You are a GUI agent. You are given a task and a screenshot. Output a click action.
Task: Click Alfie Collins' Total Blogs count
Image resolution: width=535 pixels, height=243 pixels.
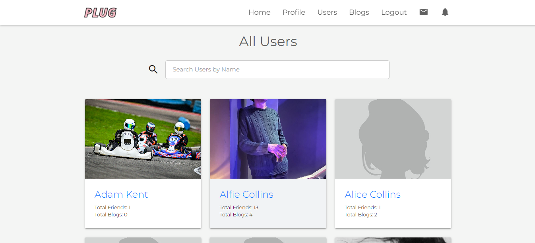236,214
